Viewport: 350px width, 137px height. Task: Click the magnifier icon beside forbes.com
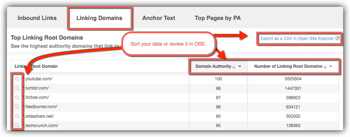click(17, 98)
